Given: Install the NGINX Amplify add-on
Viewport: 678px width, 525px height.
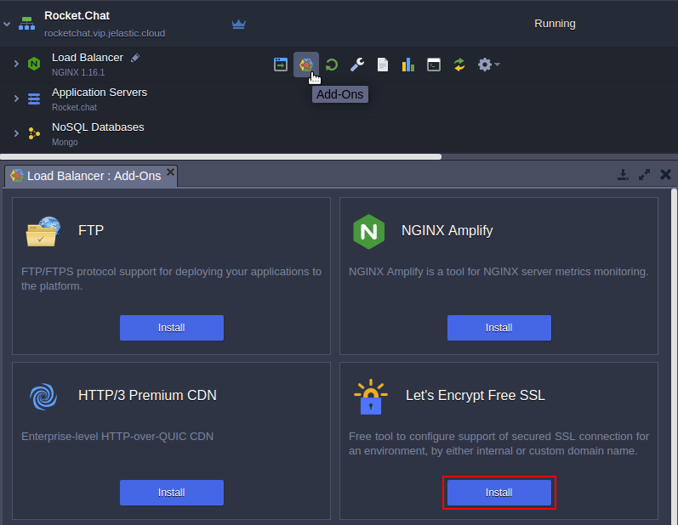Looking at the screenshot, I should pyautogui.click(x=499, y=328).
